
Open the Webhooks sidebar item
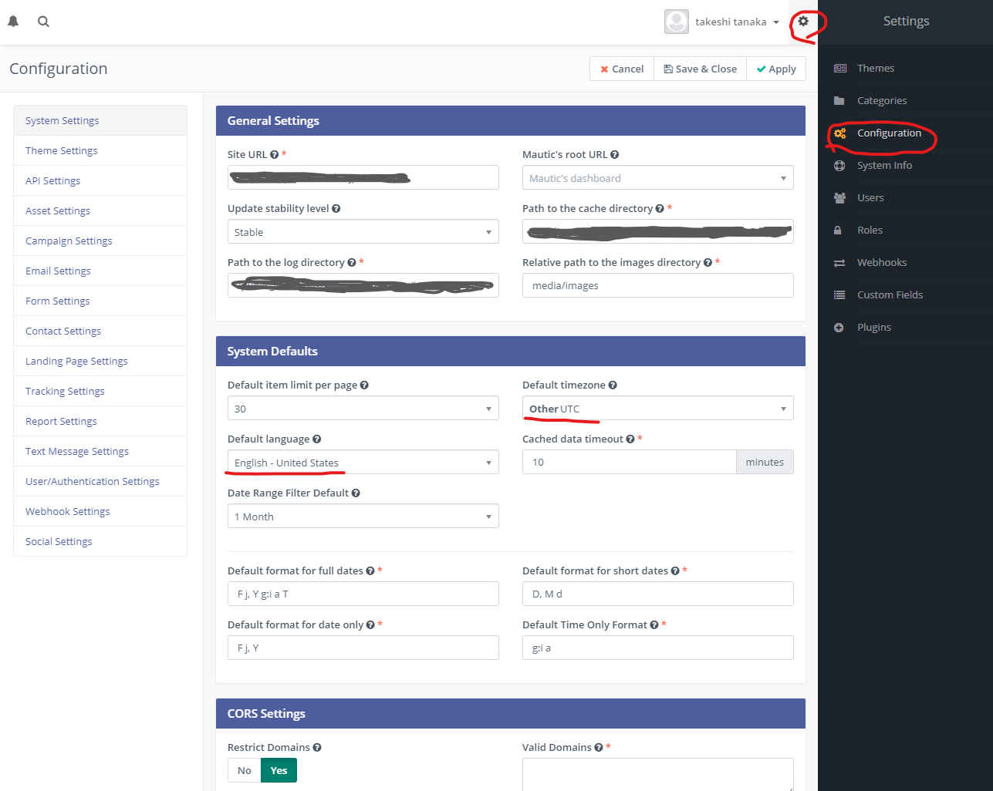(x=881, y=262)
